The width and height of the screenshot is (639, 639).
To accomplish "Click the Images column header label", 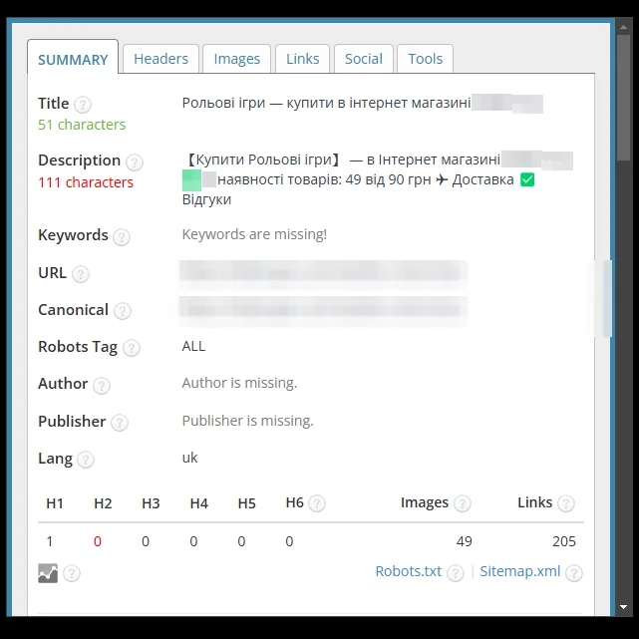I will (425, 502).
